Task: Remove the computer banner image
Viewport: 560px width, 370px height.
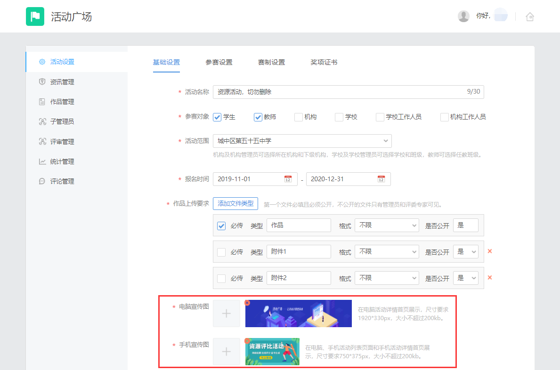Action: pyautogui.click(x=247, y=303)
